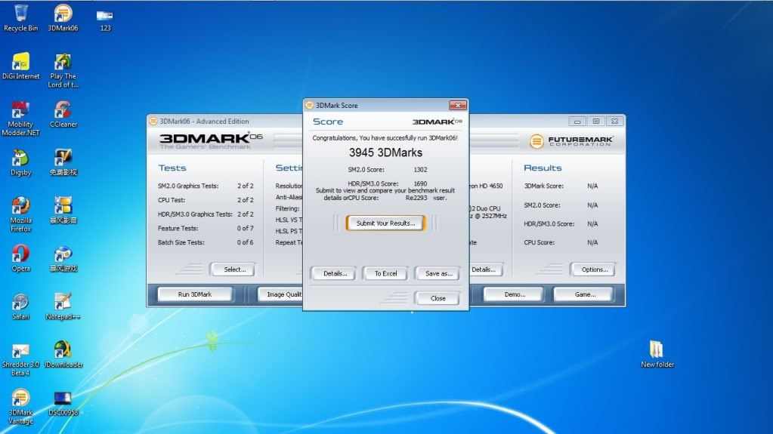Viewport: 773px width, 434px height.
Task: Open the Select tests button
Action: pos(233,269)
